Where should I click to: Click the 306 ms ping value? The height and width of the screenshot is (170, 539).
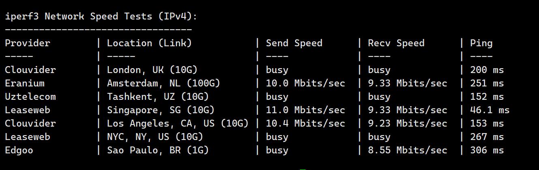(487, 150)
